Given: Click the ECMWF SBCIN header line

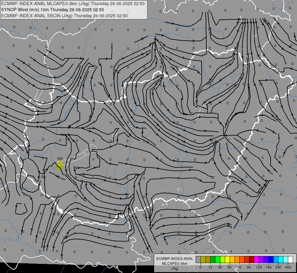Looking at the screenshot, I should pyautogui.click(x=64, y=16).
